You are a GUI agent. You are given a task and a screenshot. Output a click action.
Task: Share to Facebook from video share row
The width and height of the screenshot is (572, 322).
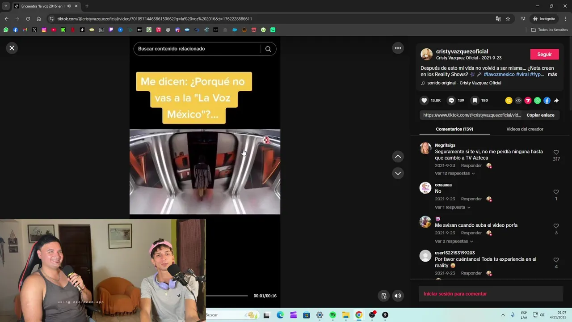coord(547,101)
